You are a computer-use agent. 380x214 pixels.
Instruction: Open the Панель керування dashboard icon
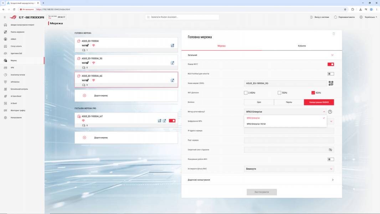(5, 32)
